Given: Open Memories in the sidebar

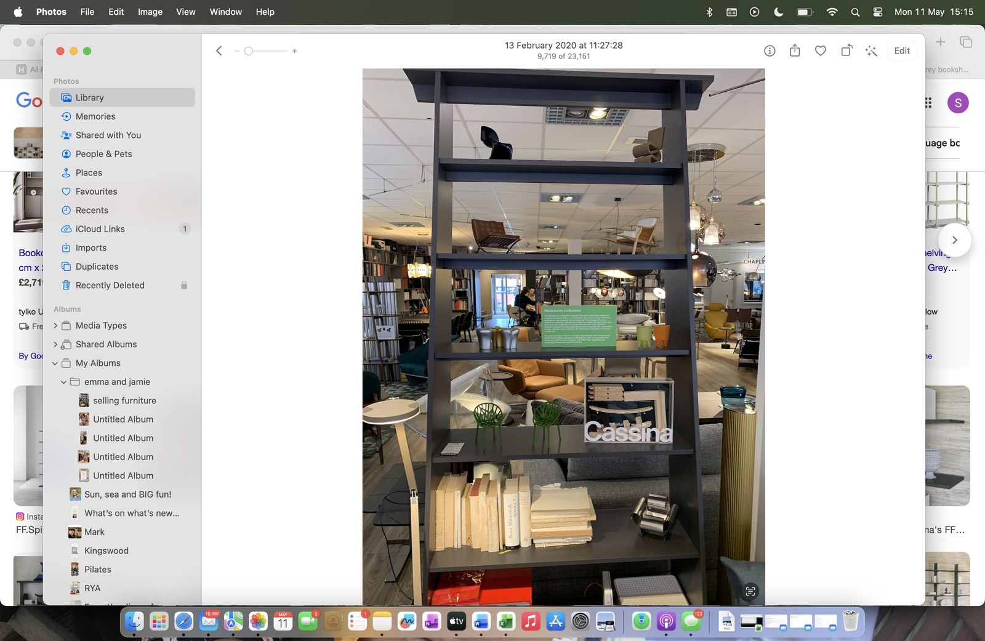Looking at the screenshot, I should (x=123, y=116).
